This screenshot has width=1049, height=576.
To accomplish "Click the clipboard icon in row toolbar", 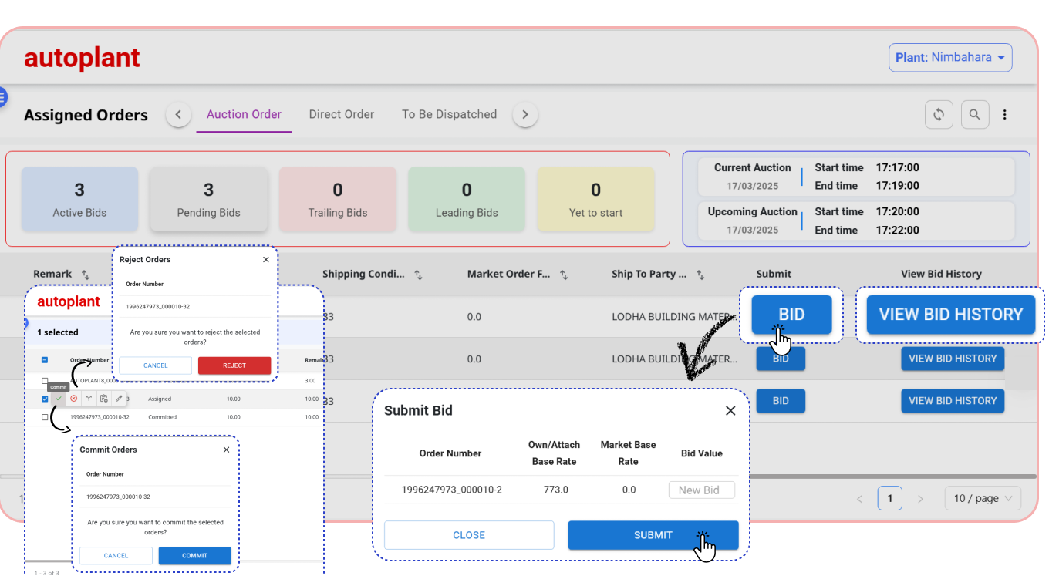I will 103,399.
